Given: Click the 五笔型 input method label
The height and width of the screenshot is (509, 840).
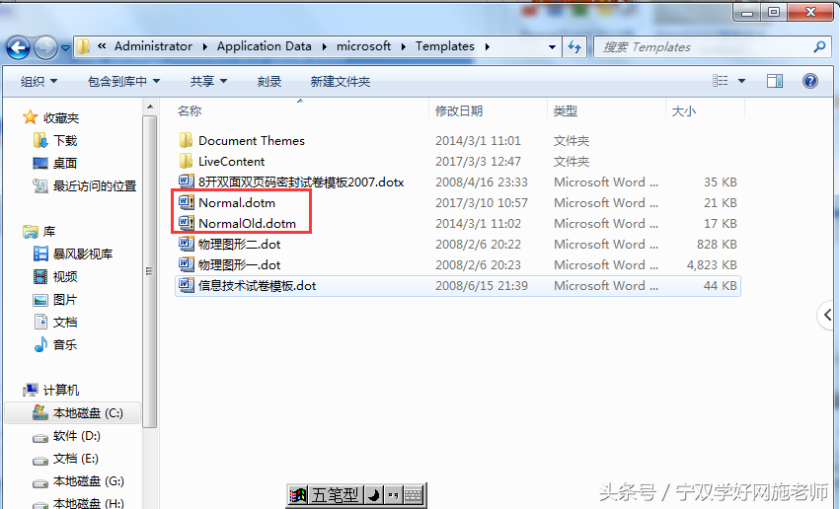Looking at the screenshot, I should (x=336, y=495).
